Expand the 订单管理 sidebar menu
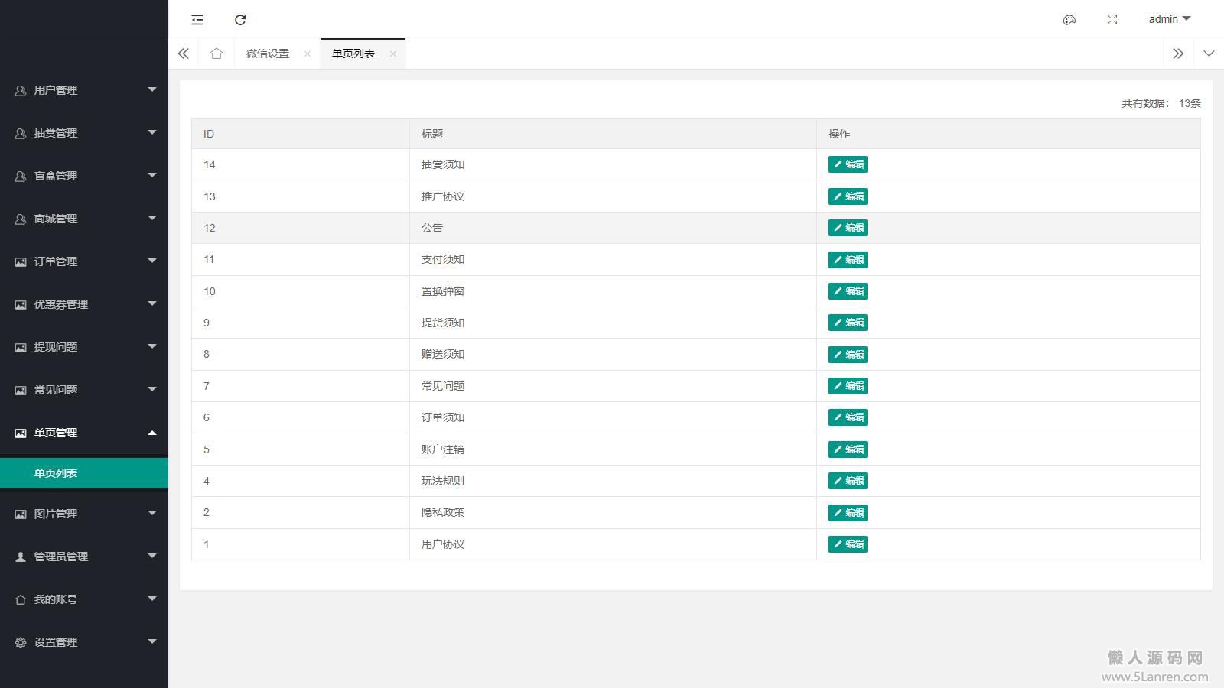Image resolution: width=1224 pixels, height=688 pixels. [84, 261]
